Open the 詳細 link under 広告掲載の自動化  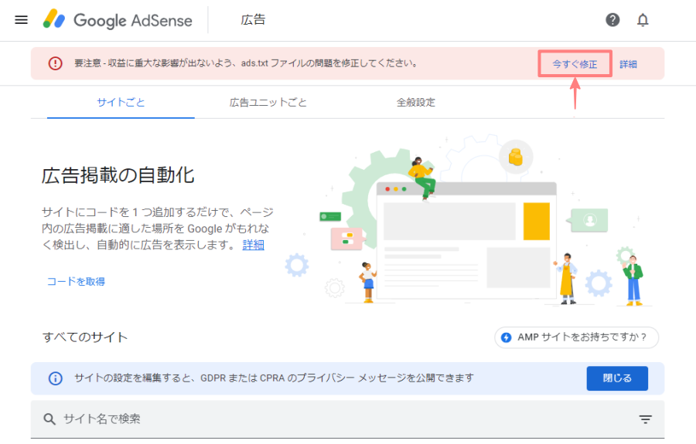coord(254,245)
